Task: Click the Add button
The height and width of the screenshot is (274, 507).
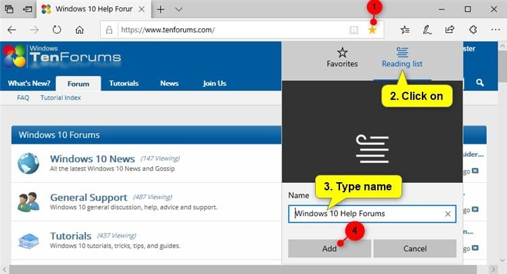Action: [x=329, y=248]
